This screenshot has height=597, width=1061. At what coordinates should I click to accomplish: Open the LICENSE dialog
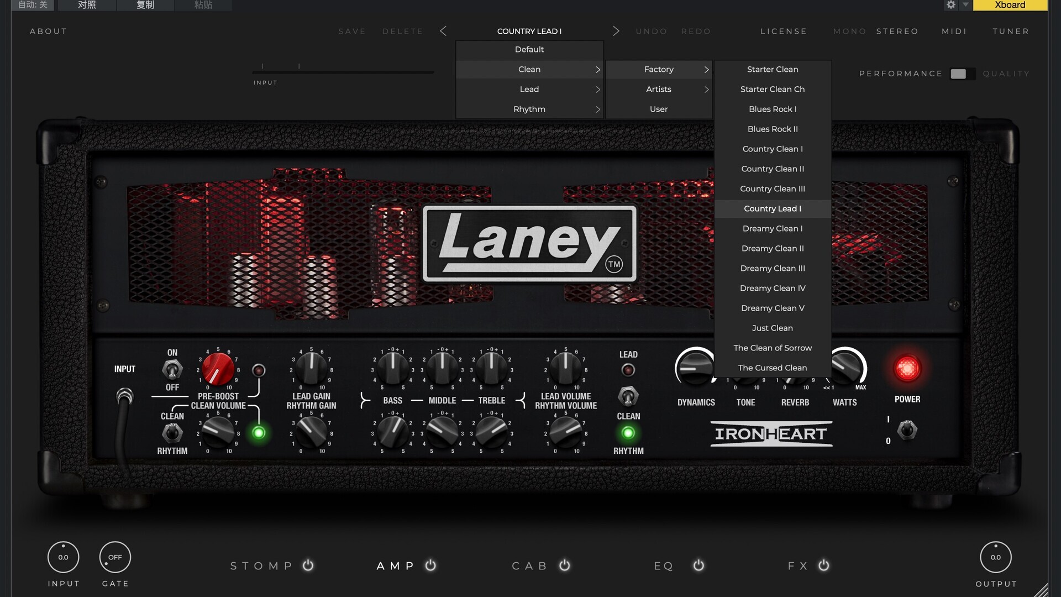[x=784, y=32]
